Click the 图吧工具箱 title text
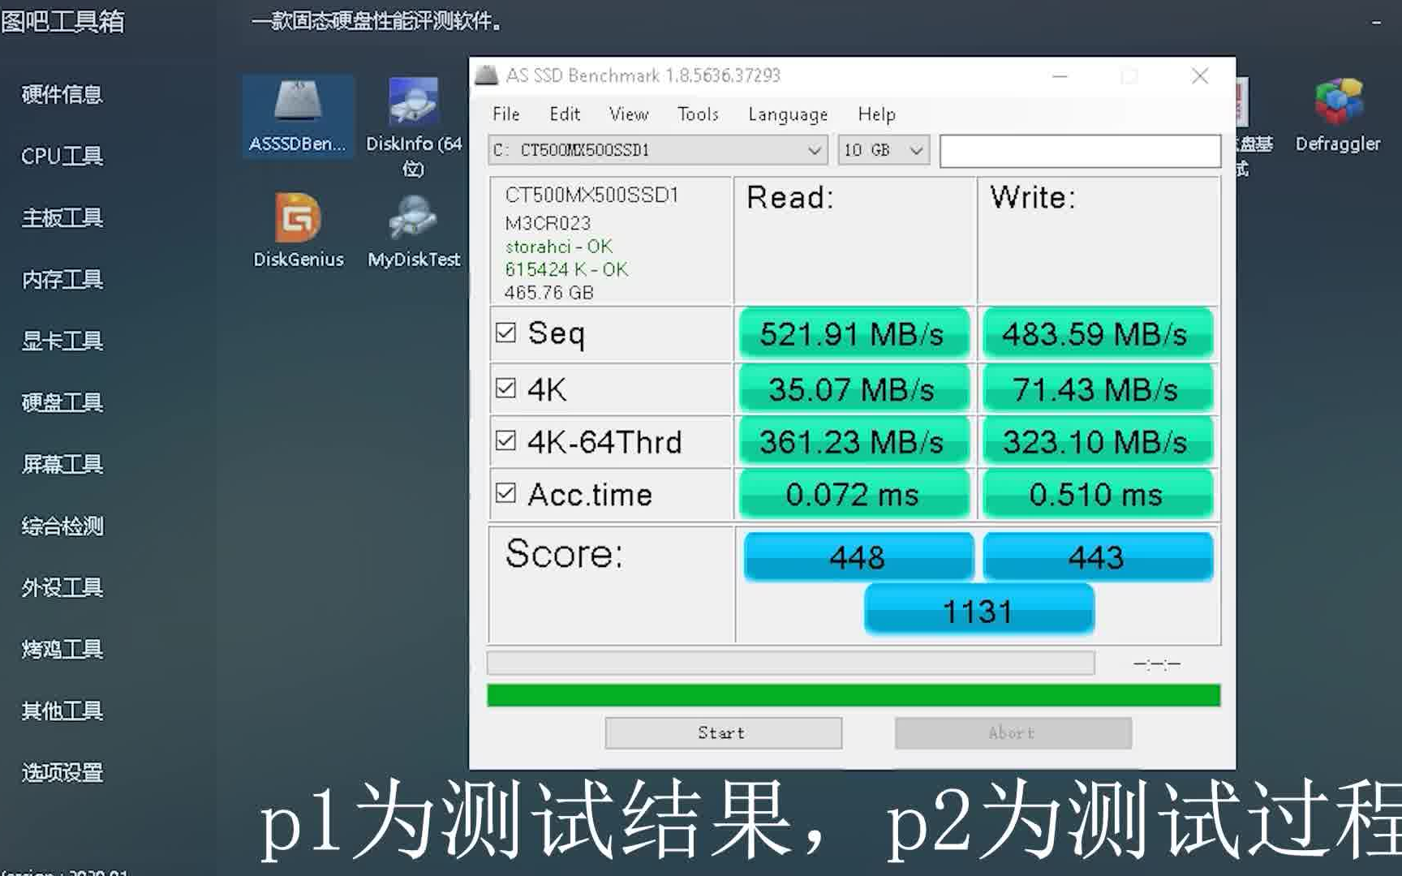The image size is (1402, 876). [62, 20]
